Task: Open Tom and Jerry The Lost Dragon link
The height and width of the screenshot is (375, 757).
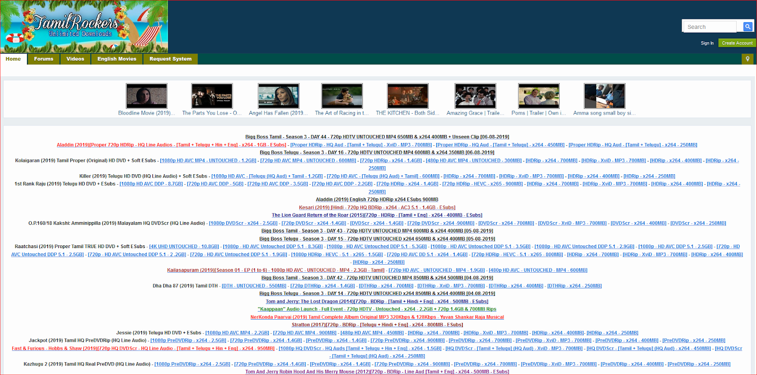Action: coord(377,301)
